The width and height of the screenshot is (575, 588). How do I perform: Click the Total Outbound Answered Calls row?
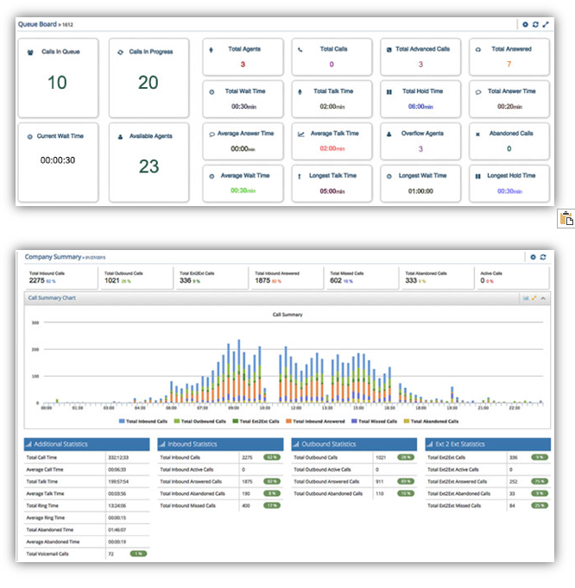tap(354, 481)
